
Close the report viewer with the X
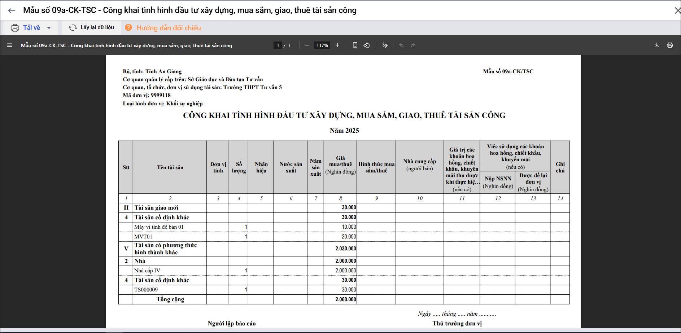click(x=677, y=10)
